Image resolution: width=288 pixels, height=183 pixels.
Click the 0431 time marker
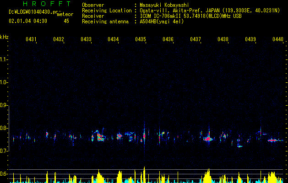(x=31, y=39)
